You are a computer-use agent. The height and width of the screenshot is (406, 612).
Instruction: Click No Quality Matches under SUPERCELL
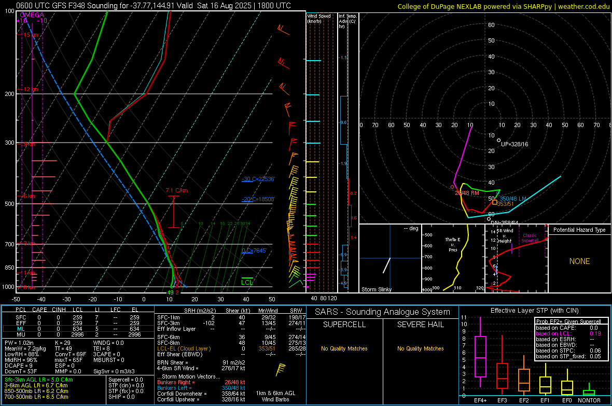(344, 348)
